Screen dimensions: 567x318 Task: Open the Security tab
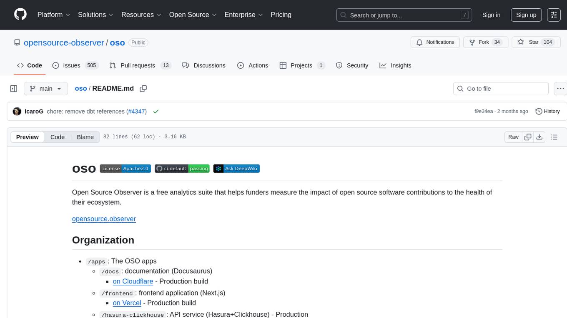[x=352, y=65]
